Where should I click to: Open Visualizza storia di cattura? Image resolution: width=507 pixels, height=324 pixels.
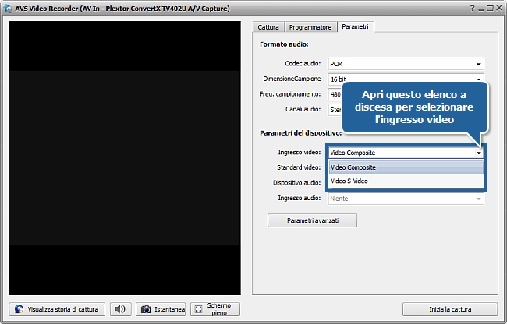(x=57, y=309)
